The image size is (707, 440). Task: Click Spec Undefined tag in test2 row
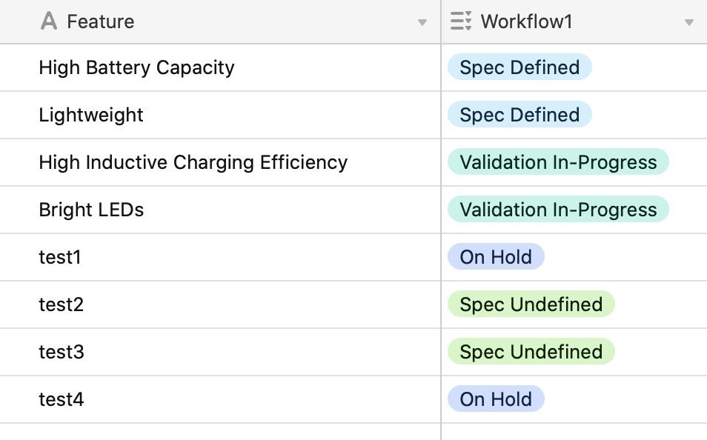(531, 304)
